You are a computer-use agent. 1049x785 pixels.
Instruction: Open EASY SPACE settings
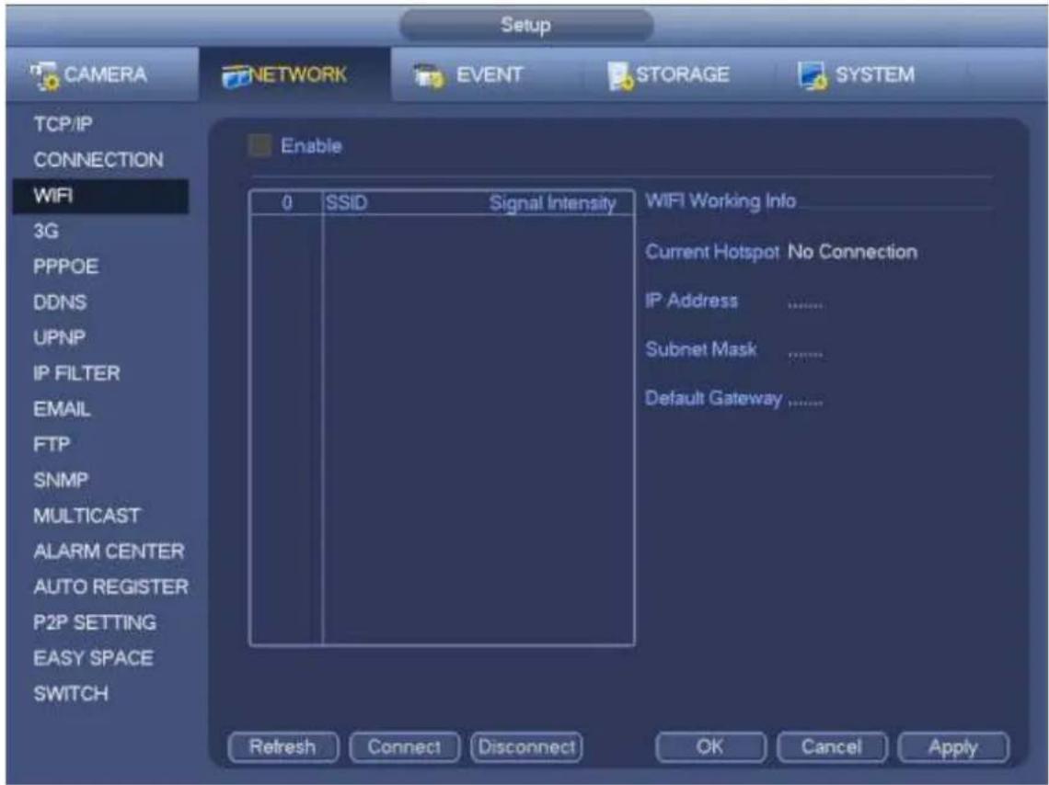93,658
